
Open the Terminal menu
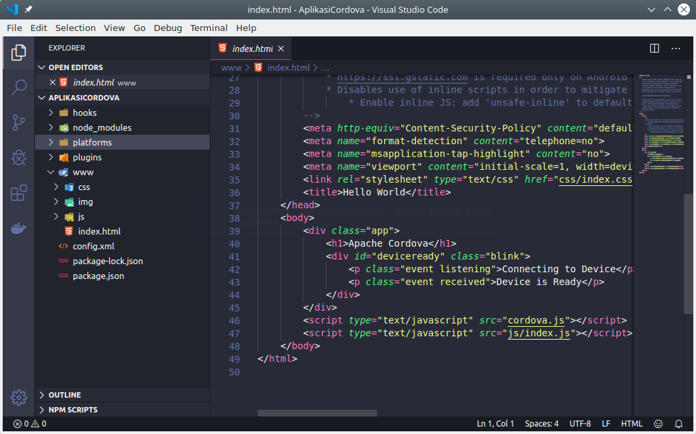coord(208,28)
